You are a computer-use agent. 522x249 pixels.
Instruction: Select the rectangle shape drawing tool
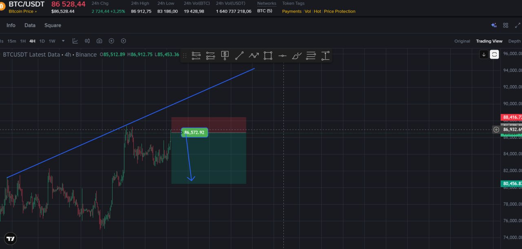268,56
